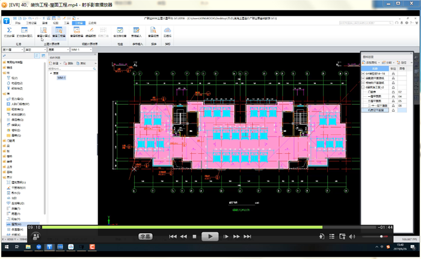Click the 合法性检查 checkmark icon
The image size is (421, 259).
click(x=120, y=30)
